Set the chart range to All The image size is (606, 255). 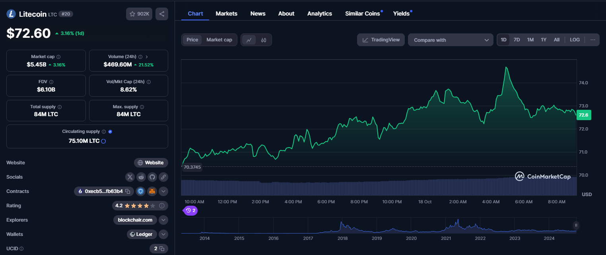pyautogui.click(x=557, y=40)
